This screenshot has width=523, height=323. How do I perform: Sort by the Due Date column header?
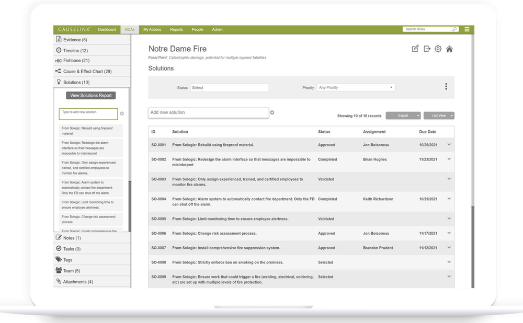click(428, 132)
